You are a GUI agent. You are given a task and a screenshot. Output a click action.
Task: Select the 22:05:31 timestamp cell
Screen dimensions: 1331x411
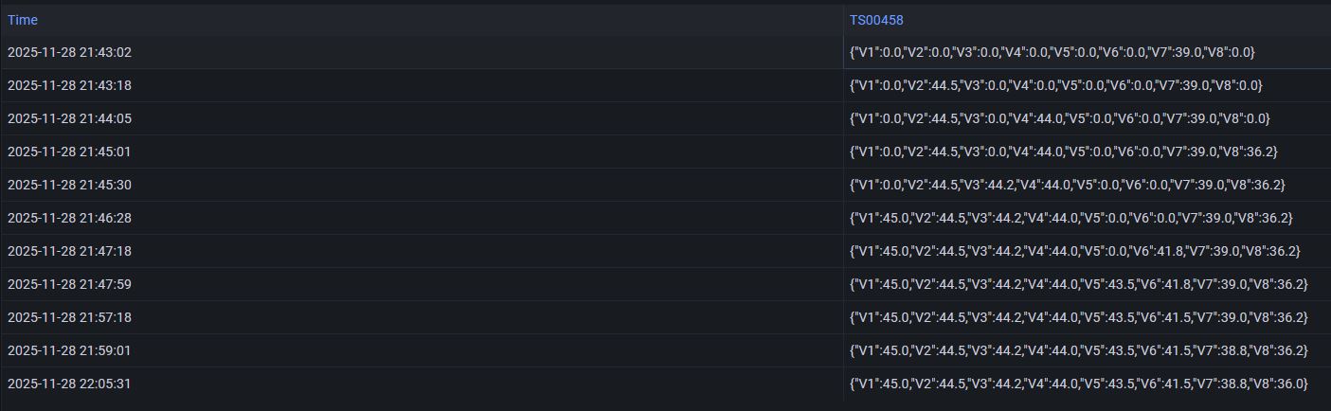(69, 384)
